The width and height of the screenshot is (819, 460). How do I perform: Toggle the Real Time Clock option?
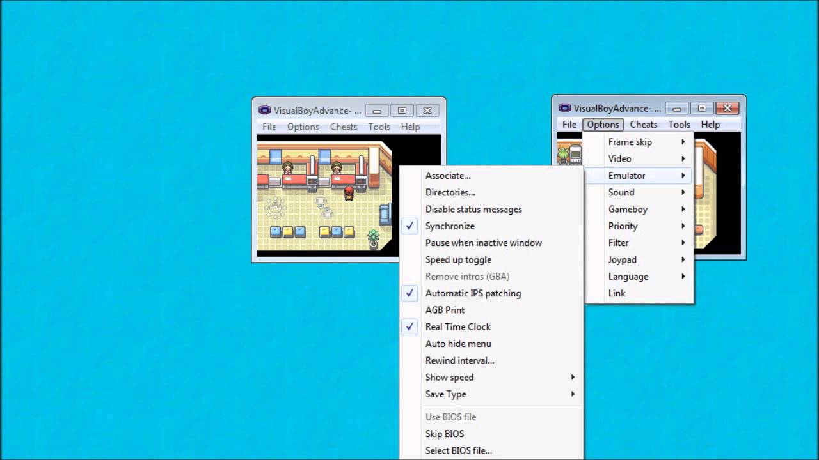pos(491,326)
